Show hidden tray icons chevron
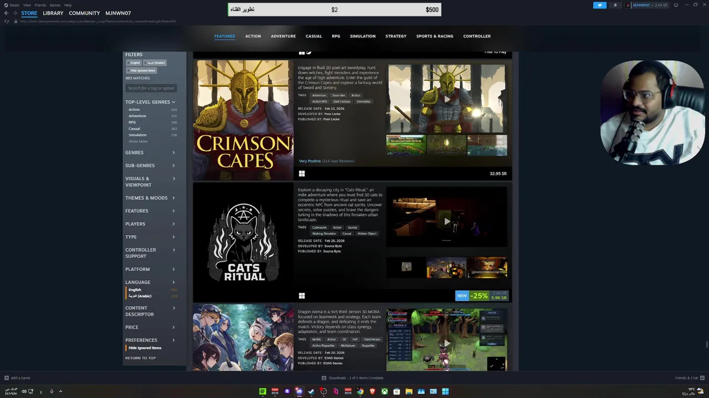The height and width of the screenshot is (398, 709). coord(60,391)
